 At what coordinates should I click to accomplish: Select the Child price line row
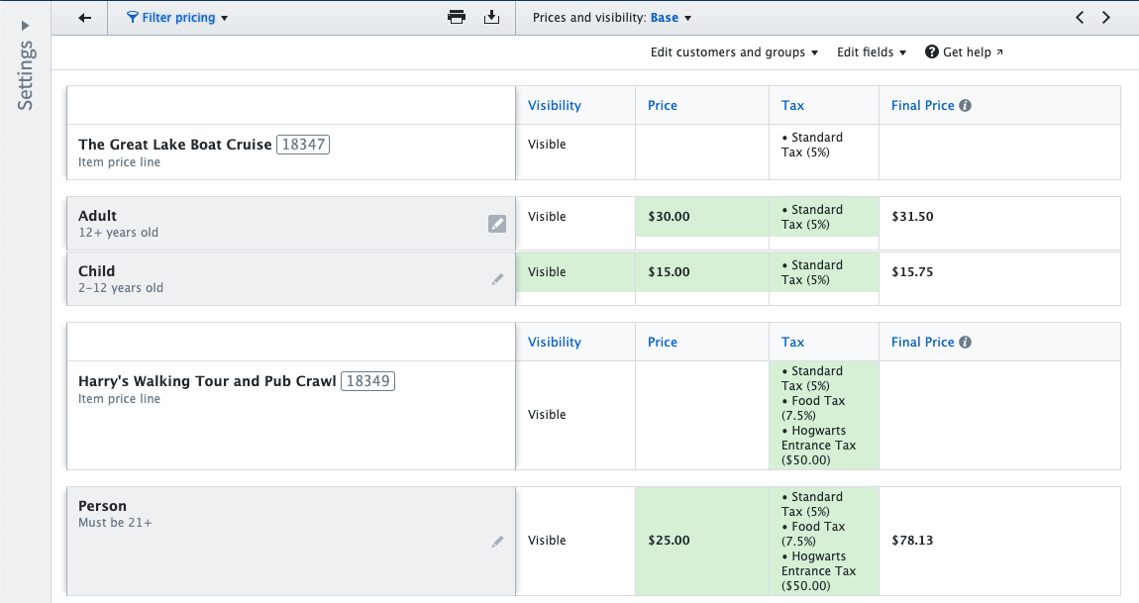(x=290, y=279)
